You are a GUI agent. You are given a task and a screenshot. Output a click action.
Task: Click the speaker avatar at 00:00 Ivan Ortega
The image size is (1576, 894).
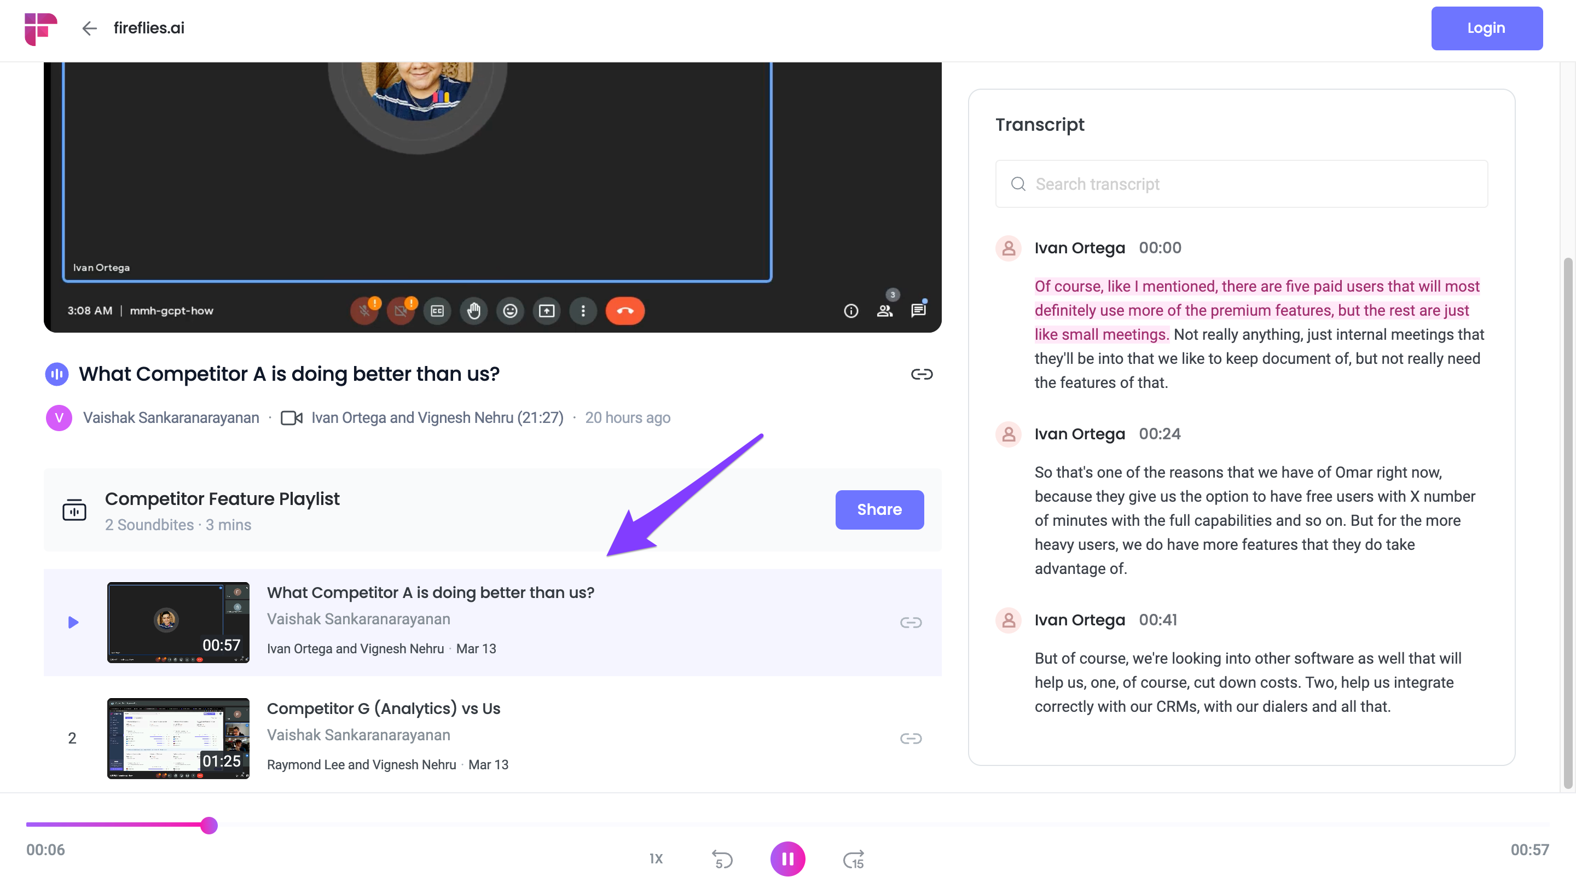click(x=1008, y=248)
